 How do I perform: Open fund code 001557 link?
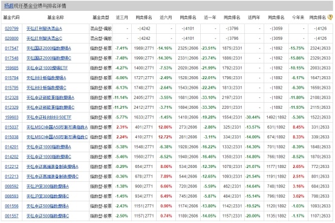point(11,216)
